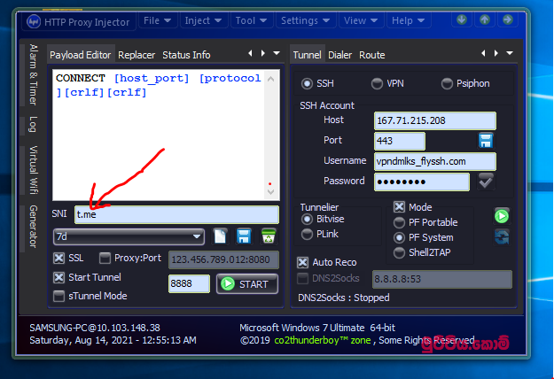
Task: Select the VPN radio button
Action: point(377,83)
